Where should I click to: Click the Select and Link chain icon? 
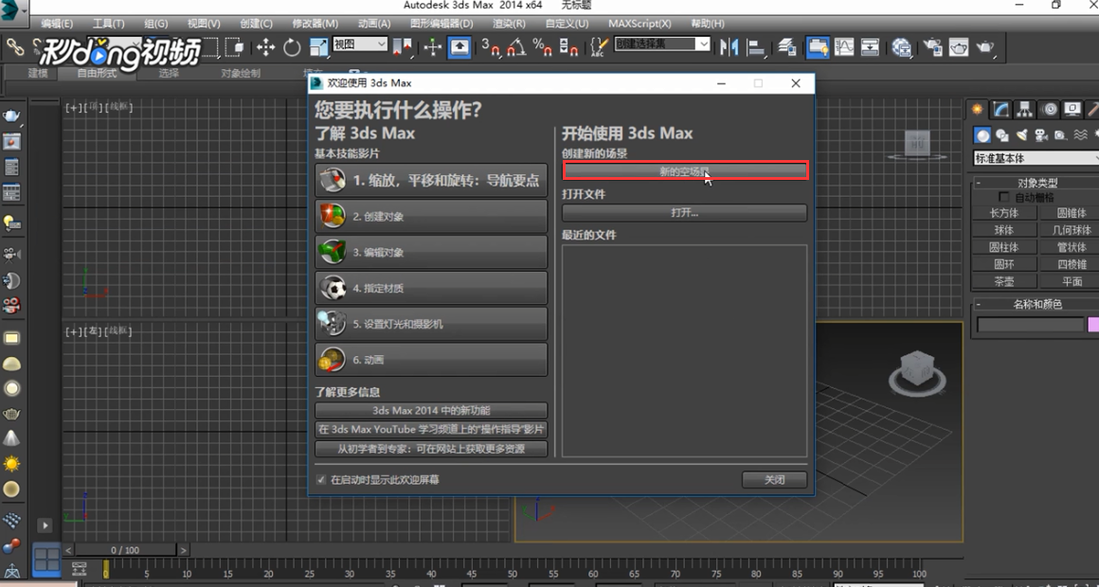tap(15, 47)
